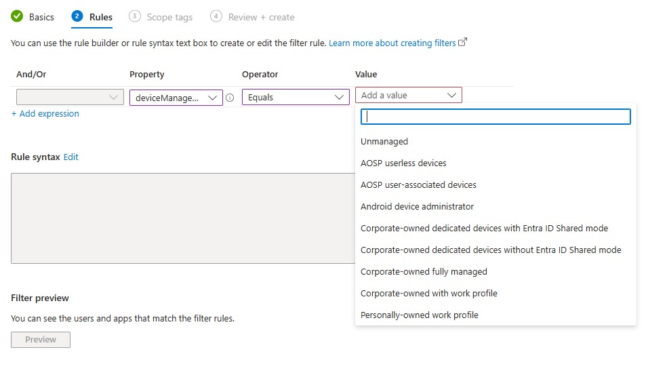Click the Scope tags step number icon
Image resolution: width=648 pixels, height=392 pixels.
click(134, 16)
